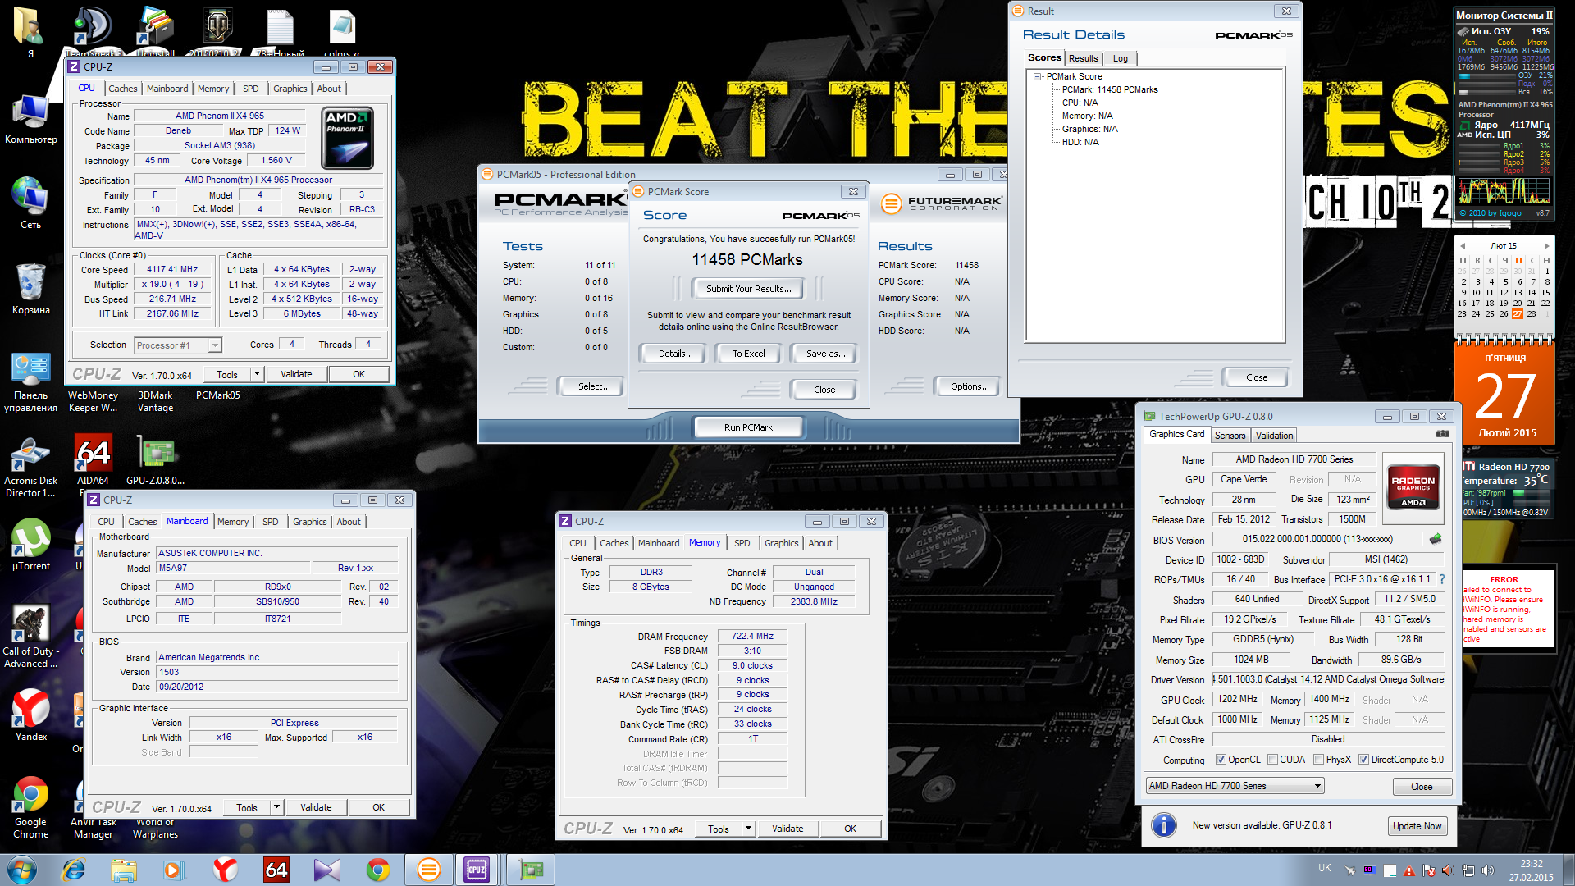The image size is (1575, 886).
Task: Click the Run PCMark button
Action: [x=748, y=427]
